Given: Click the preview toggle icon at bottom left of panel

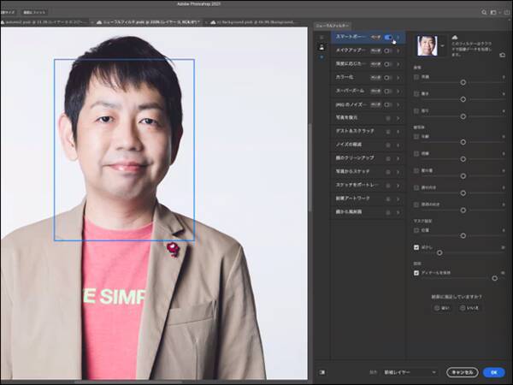Looking at the screenshot, I should point(321,372).
